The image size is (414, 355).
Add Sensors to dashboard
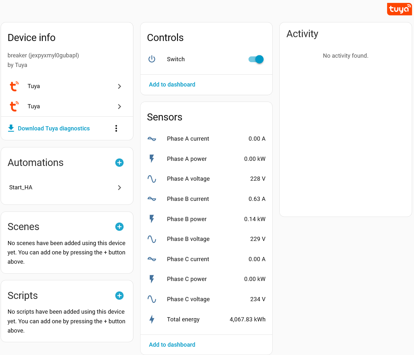(172, 345)
